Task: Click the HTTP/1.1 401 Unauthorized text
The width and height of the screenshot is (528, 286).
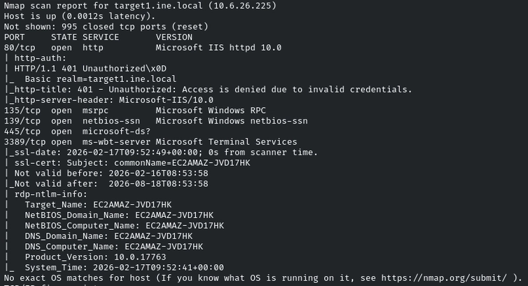Action: (84, 69)
